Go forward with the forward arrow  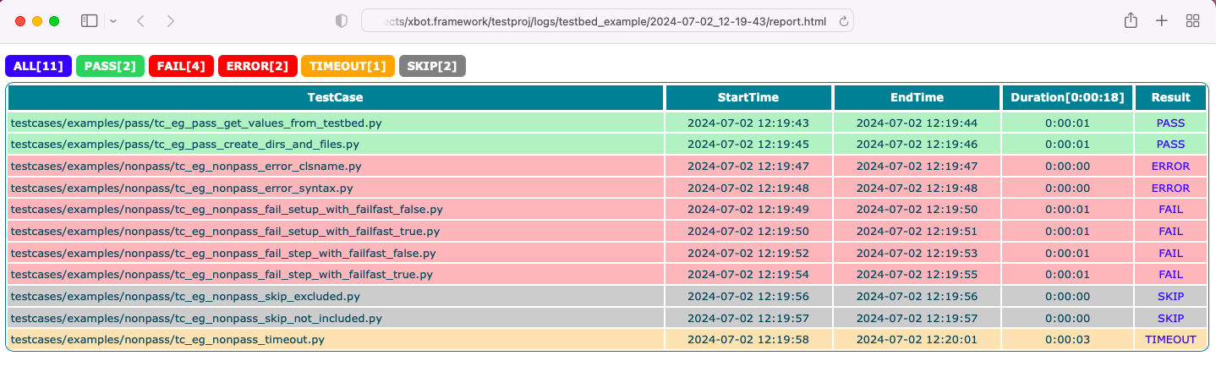(x=171, y=21)
